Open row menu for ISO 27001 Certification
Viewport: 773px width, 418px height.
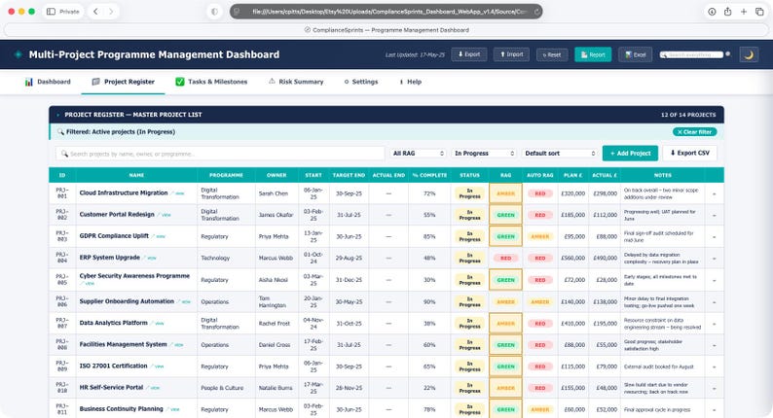point(714,366)
